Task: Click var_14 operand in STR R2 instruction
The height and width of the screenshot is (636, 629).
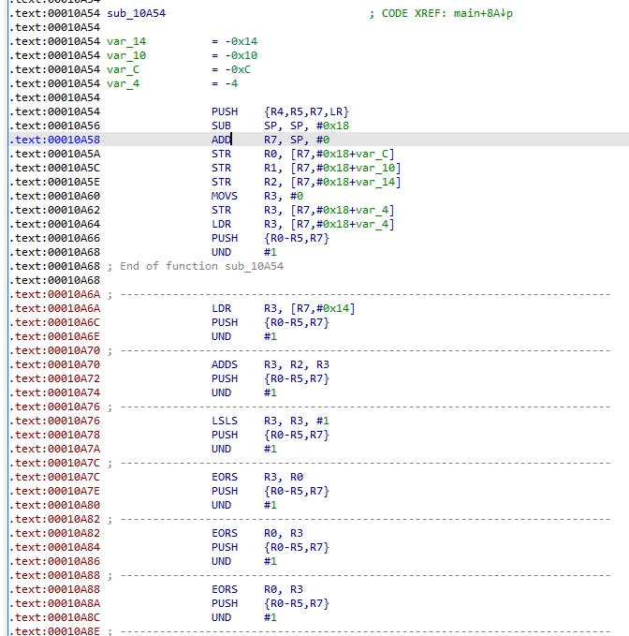Action: (x=374, y=183)
